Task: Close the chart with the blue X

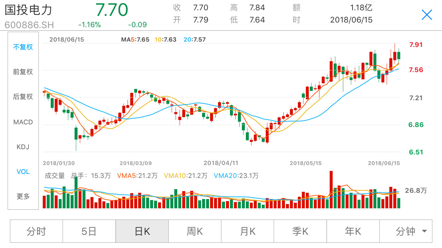Action: [427, 15]
